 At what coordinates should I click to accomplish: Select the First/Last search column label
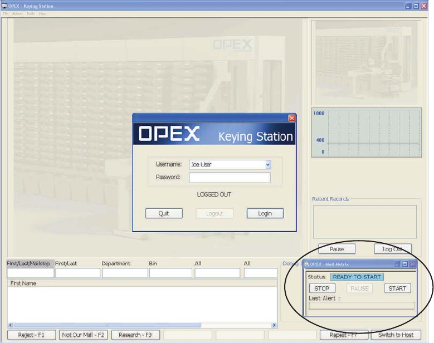pos(66,263)
